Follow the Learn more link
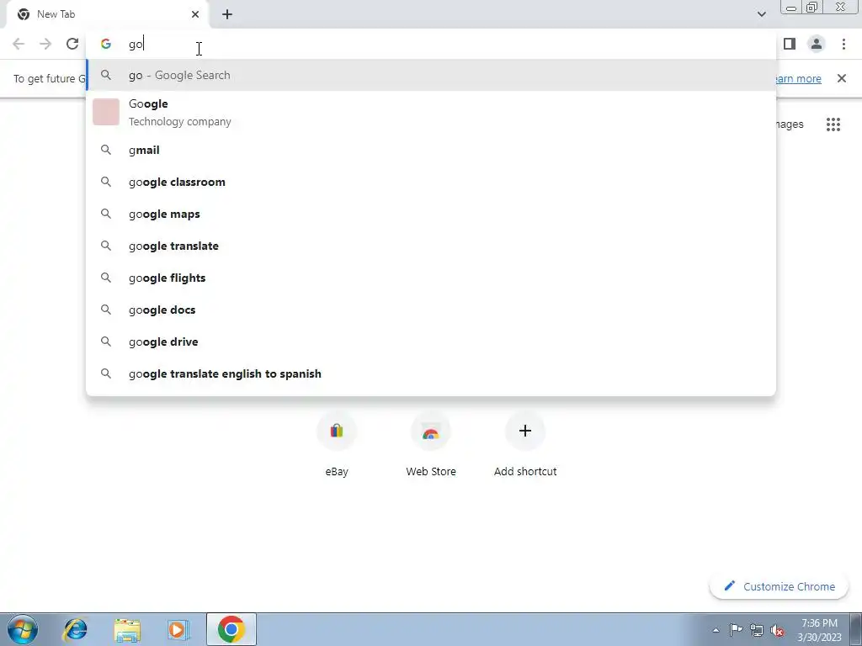Image resolution: width=862 pixels, height=646 pixels. (x=799, y=78)
